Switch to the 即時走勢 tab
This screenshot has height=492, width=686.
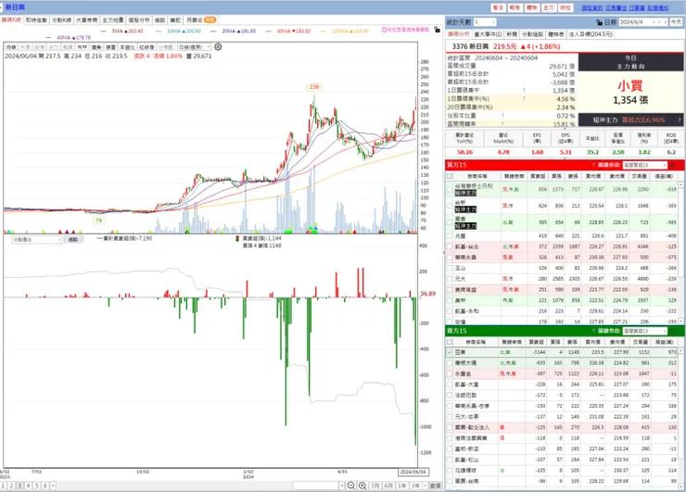pyautogui.click(x=36, y=20)
